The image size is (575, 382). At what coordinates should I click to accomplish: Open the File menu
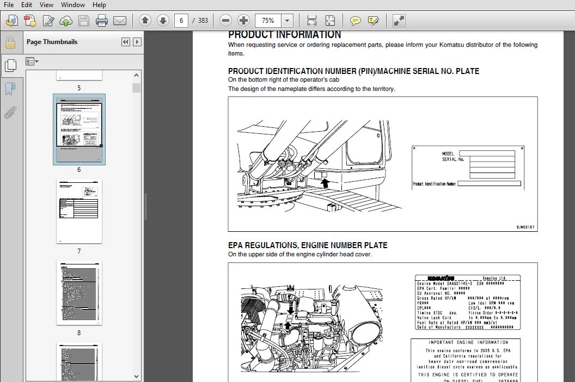tap(8, 5)
